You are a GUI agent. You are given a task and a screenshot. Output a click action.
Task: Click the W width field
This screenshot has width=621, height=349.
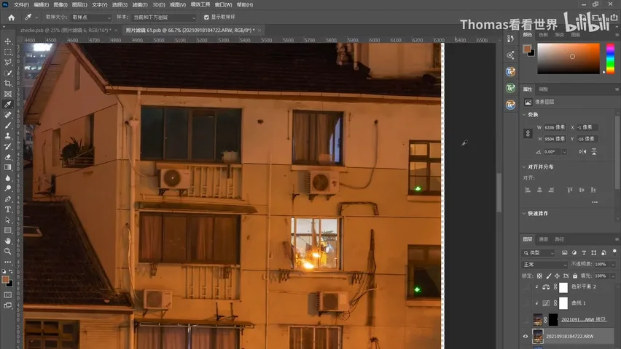point(555,127)
